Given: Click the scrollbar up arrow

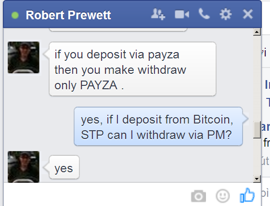Looking at the screenshot, I should coord(257,32).
